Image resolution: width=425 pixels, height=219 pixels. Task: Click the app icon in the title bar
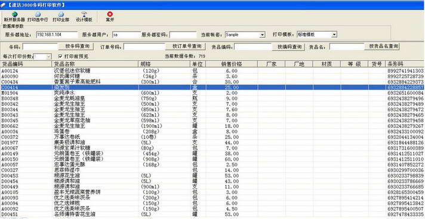(x=3, y=5)
